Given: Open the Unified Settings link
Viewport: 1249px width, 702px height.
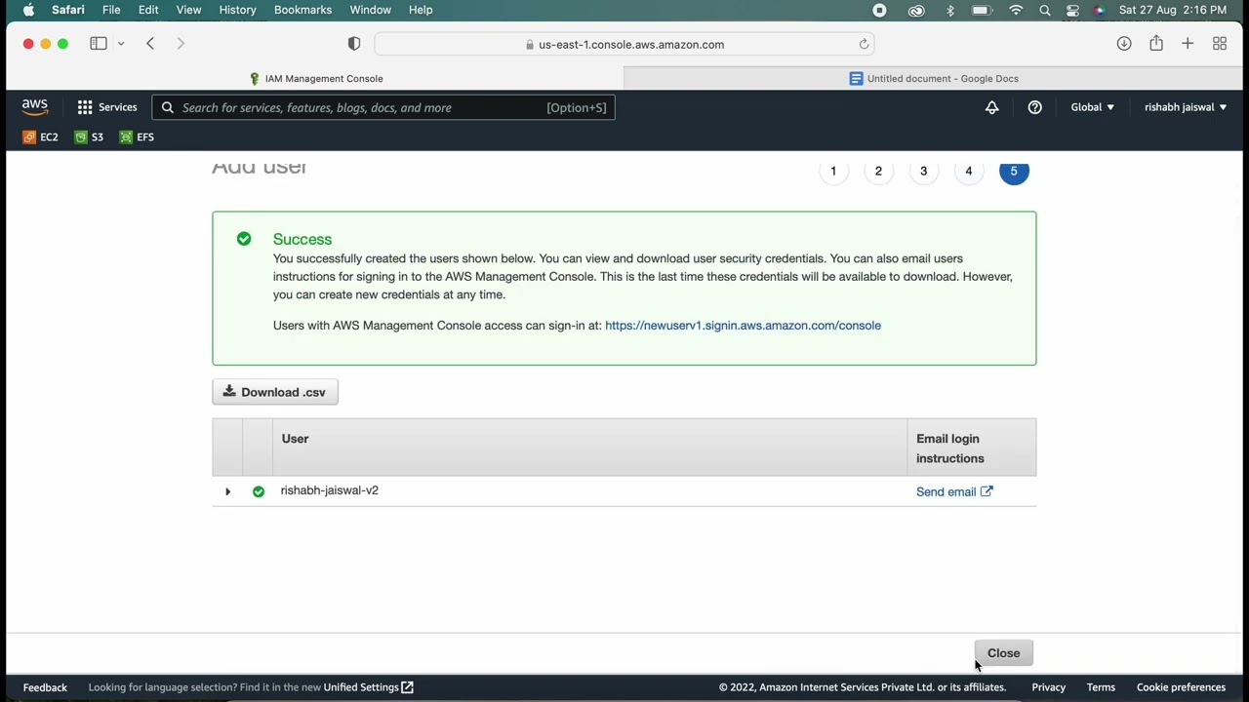Looking at the screenshot, I should [x=369, y=687].
